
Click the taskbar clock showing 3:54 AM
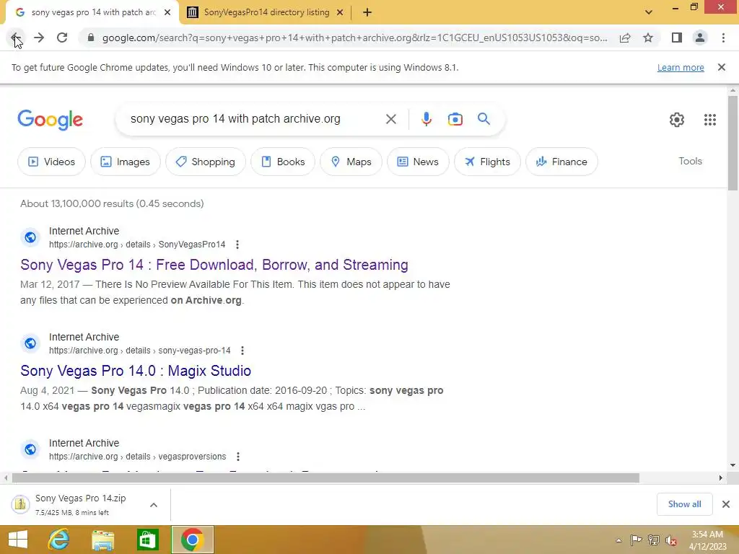[x=707, y=540]
